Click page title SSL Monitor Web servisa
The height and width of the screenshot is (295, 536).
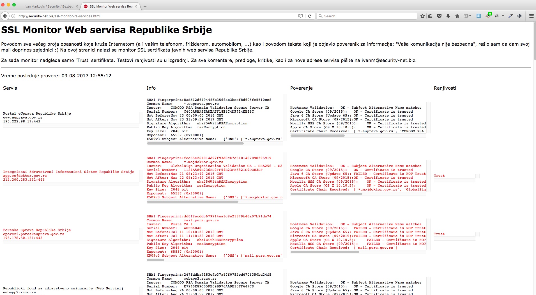(x=107, y=30)
